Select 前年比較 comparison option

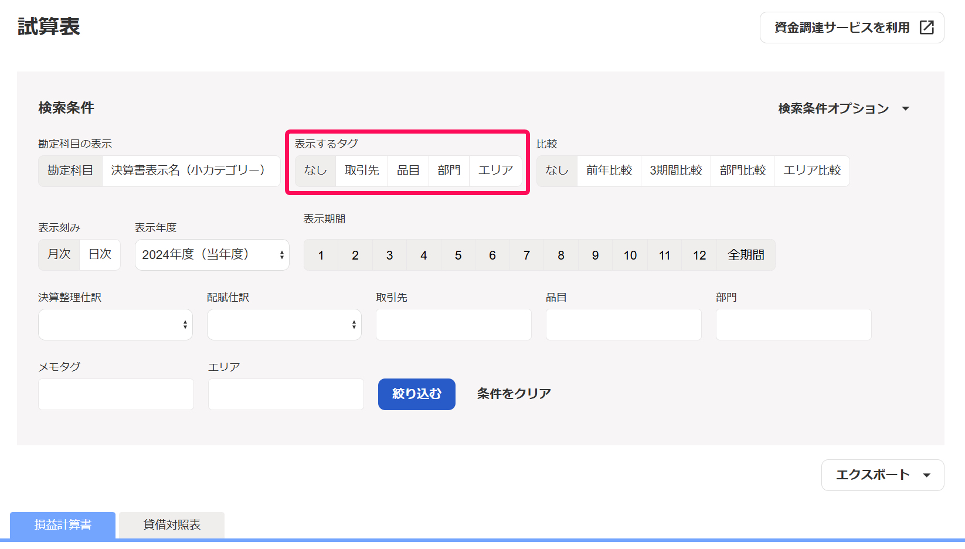point(609,171)
